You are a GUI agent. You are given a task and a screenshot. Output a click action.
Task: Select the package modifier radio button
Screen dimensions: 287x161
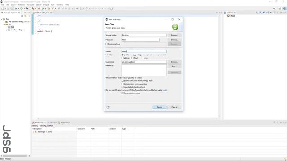(134, 55)
